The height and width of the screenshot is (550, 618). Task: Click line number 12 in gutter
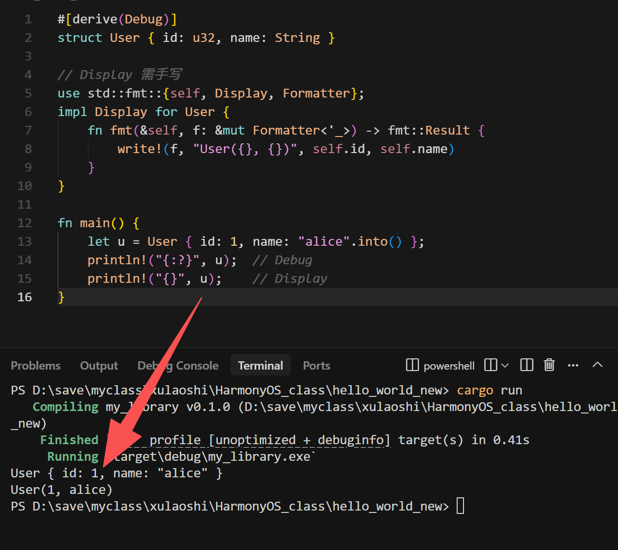[25, 223]
